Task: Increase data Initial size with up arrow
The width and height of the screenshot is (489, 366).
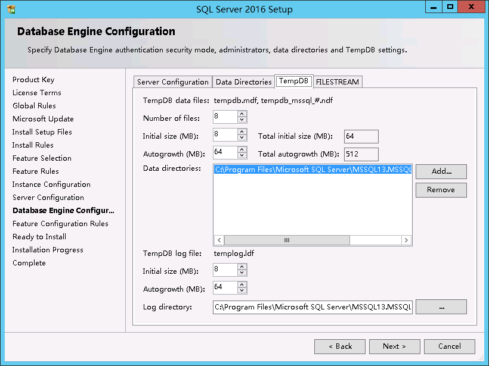Action: coord(242,132)
